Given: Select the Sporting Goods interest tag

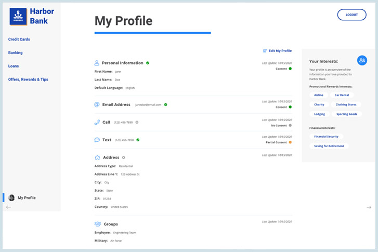Looking at the screenshot, I should [x=347, y=114].
